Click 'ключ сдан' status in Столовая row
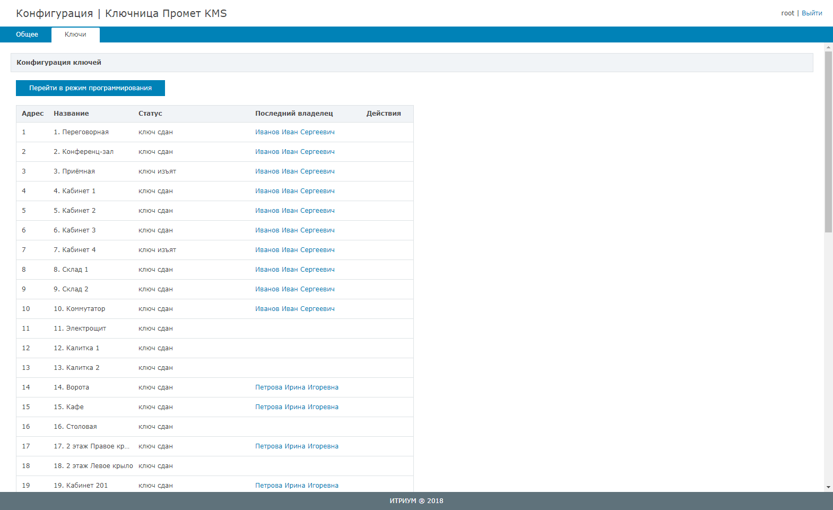 [155, 427]
